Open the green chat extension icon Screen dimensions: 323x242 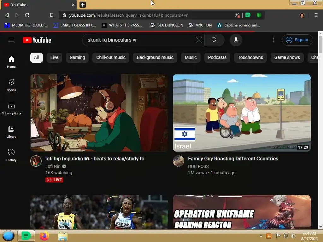click(x=248, y=15)
